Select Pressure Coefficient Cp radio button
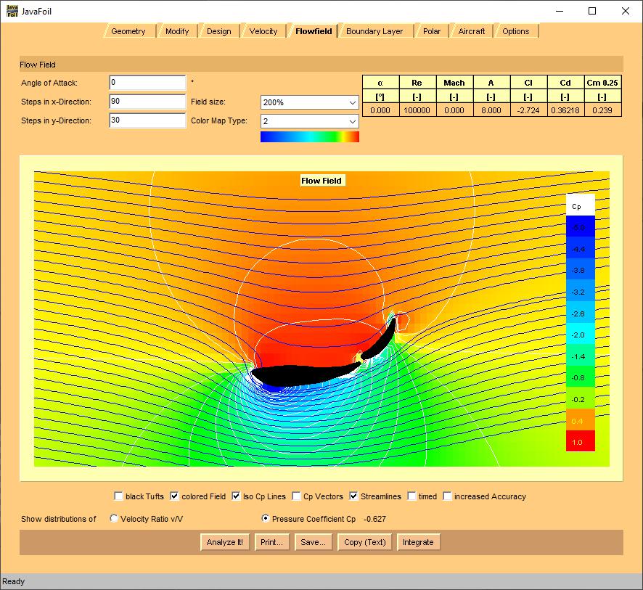The width and height of the screenshot is (643, 590). tap(266, 518)
